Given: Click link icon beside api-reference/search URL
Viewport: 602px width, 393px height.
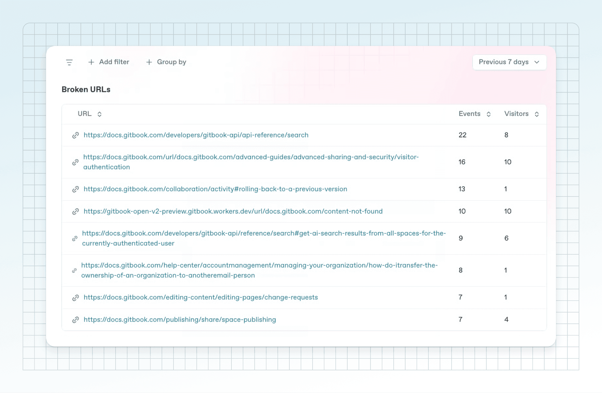Looking at the screenshot, I should [x=75, y=135].
